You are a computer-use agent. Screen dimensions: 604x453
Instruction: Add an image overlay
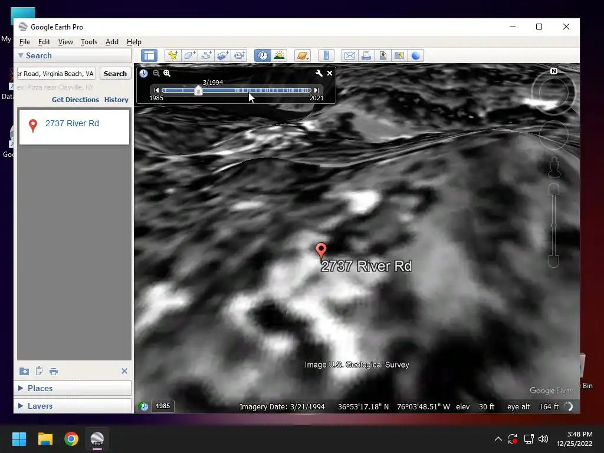click(222, 55)
